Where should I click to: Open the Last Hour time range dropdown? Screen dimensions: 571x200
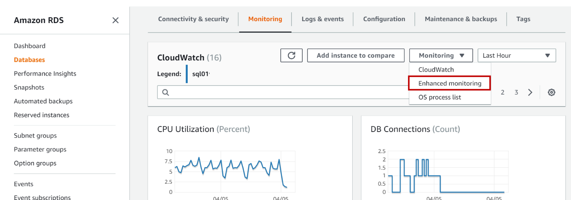517,56
